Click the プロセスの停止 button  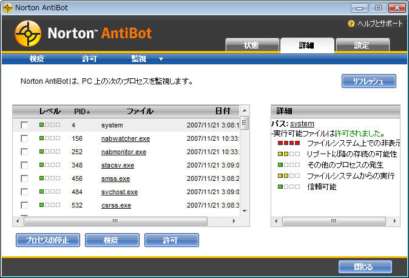47,240
